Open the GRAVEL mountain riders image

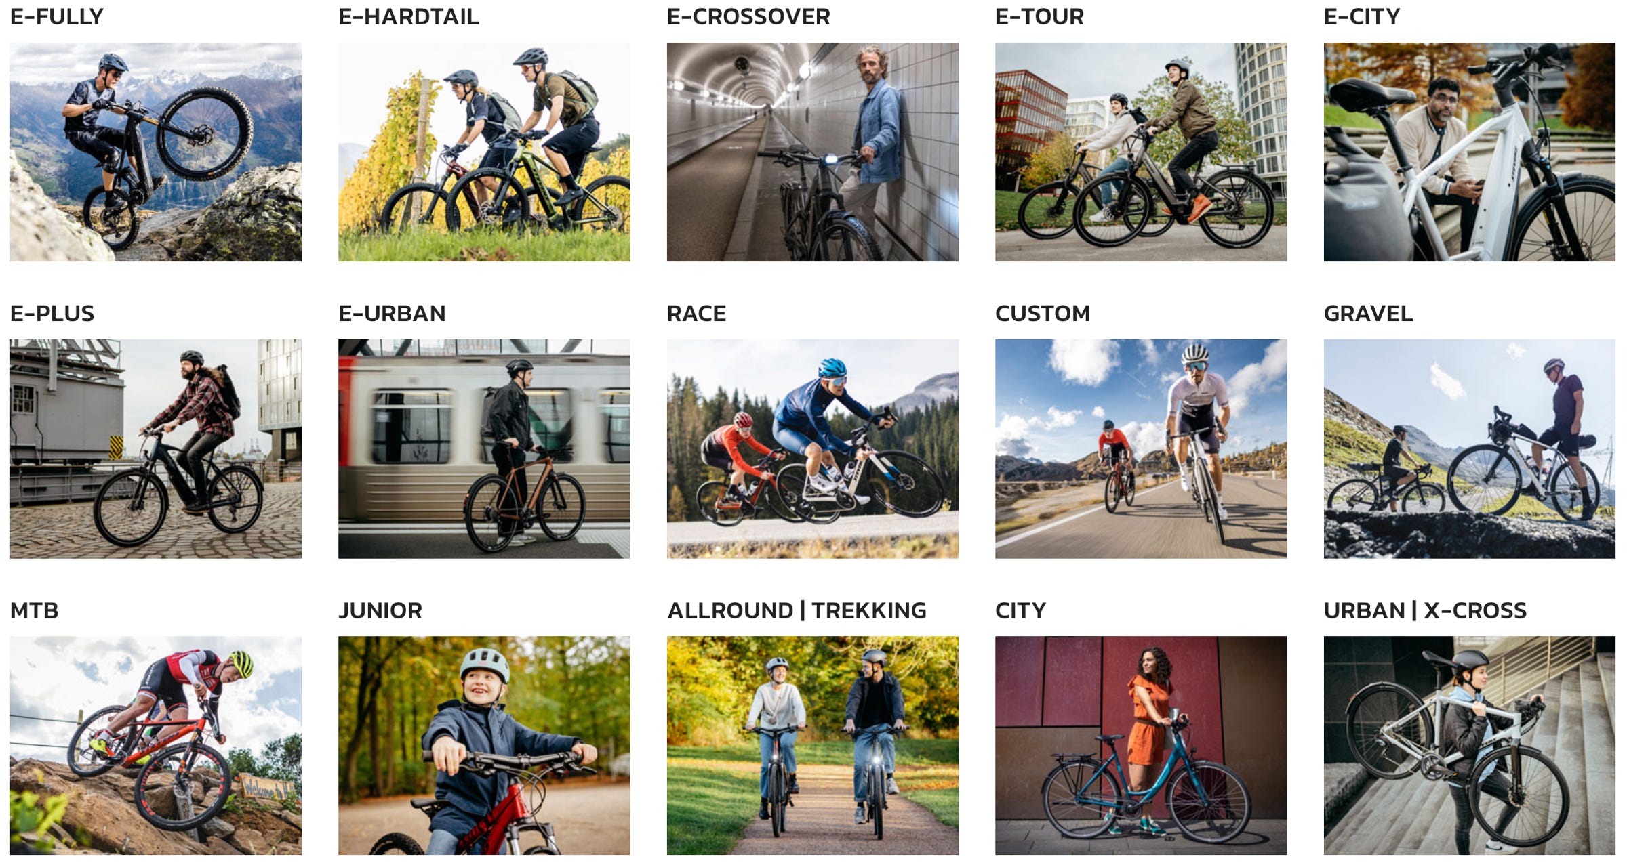click(x=1470, y=449)
